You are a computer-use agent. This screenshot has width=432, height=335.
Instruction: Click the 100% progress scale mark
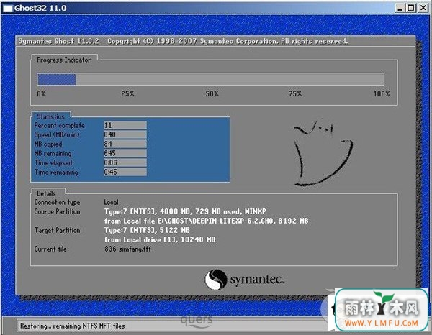pyautogui.click(x=382, y=93)
